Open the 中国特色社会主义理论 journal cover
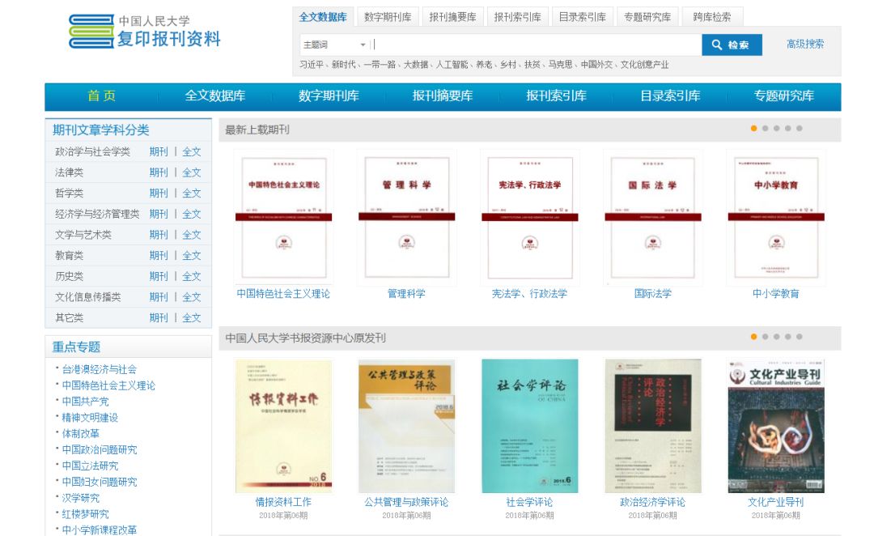 click(x=284, y=218)
